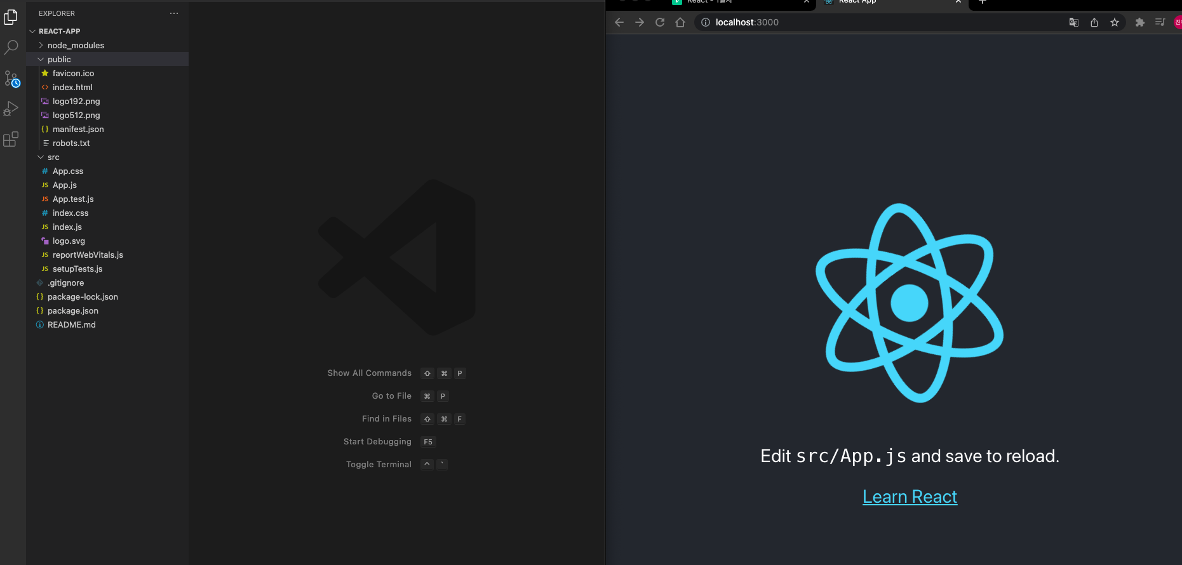Collapse the src folder
This screenshot has height=565, width=1182.
coord(107,157)
